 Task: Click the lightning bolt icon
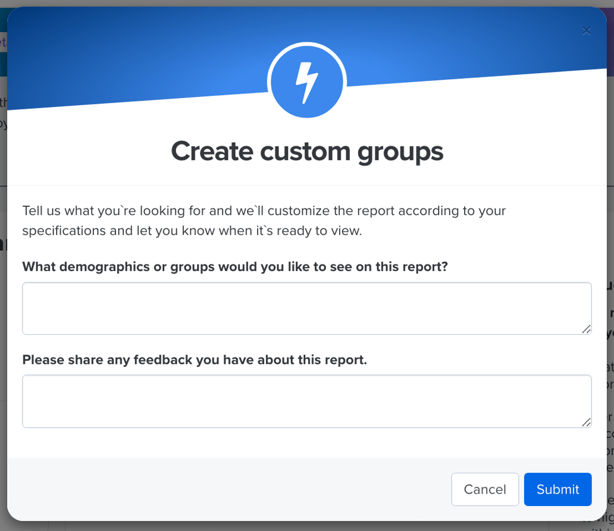[307, 83]
